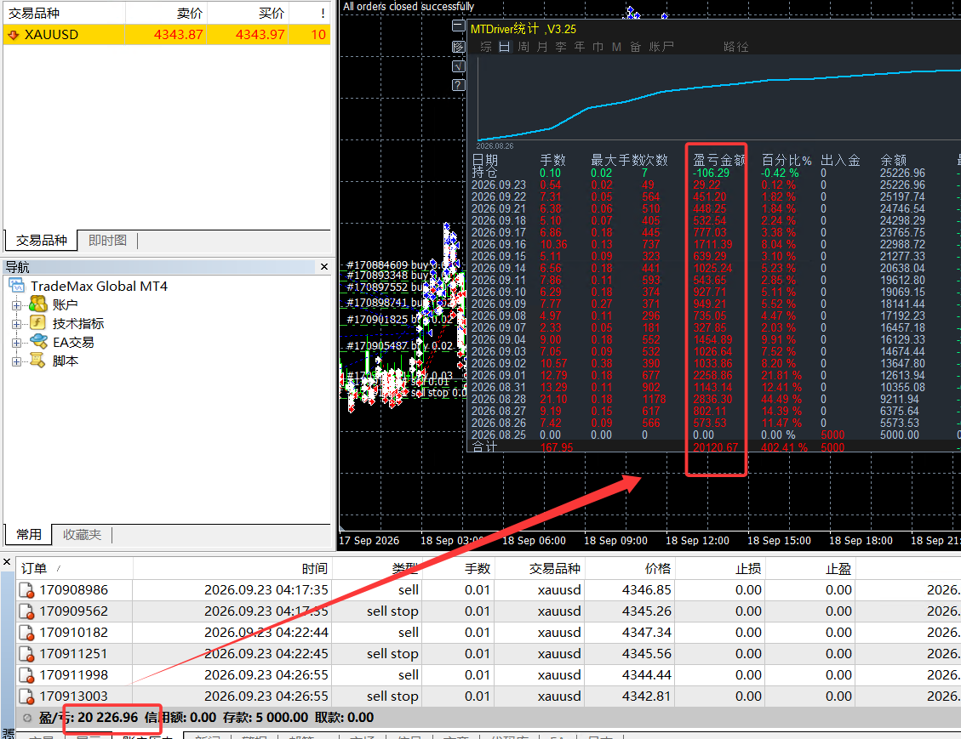Screen dimensions: 961x739
Task: Close the 导航 navigator panel
Action: coord(324,266)
